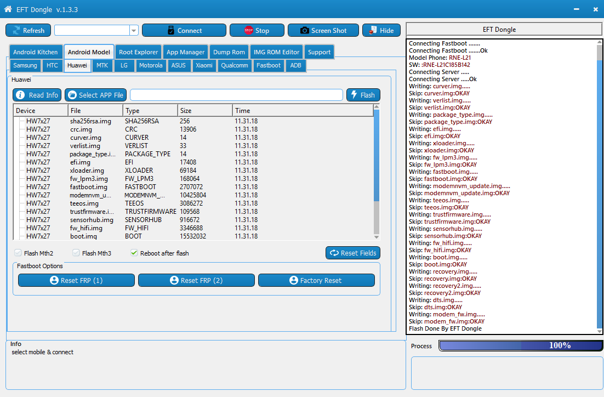Image resolution: width=604 pixels, height=397 pixels.
Task: Click the lightning bolt Flash icon
Action: click(x=354, y=95)
